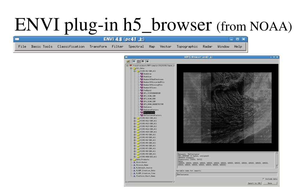Expand the VIIRS-M11-SDR_All node
The image size is (307, 192).
[x=135, y=121]
